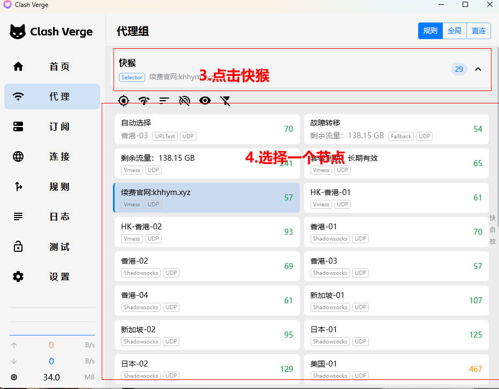Viewport: 499px width, 389px height.
Task: Click the 快猴 group header title
Action: (x=127, y=63)
